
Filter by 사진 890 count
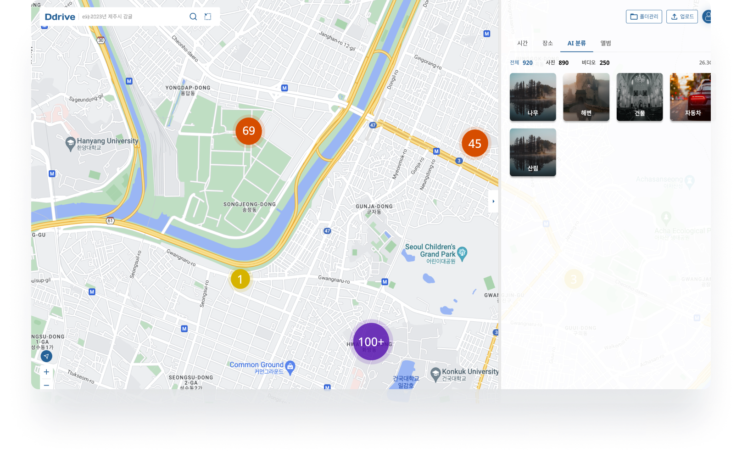557,63
